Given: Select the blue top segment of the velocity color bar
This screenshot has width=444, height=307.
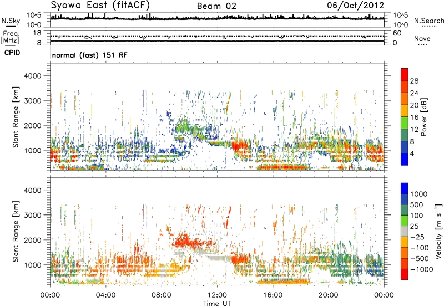Looking at the screenshot, I should click(405, 188).
